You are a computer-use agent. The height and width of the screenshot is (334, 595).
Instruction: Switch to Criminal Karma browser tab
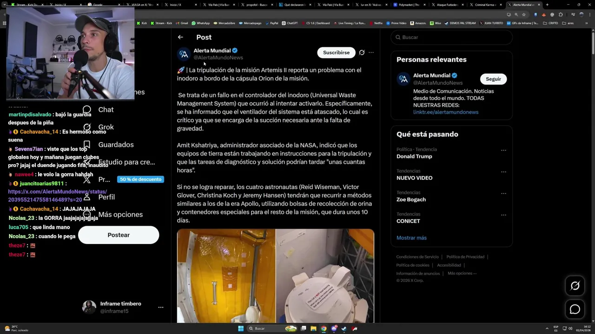coord(486,5)
